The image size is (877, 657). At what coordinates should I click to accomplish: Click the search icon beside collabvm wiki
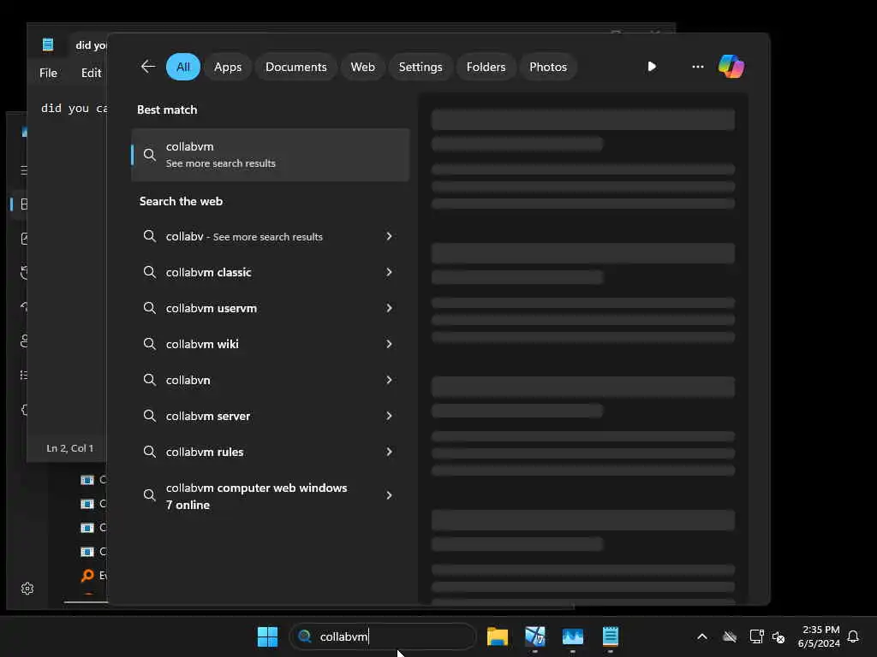tap(149, 344)
